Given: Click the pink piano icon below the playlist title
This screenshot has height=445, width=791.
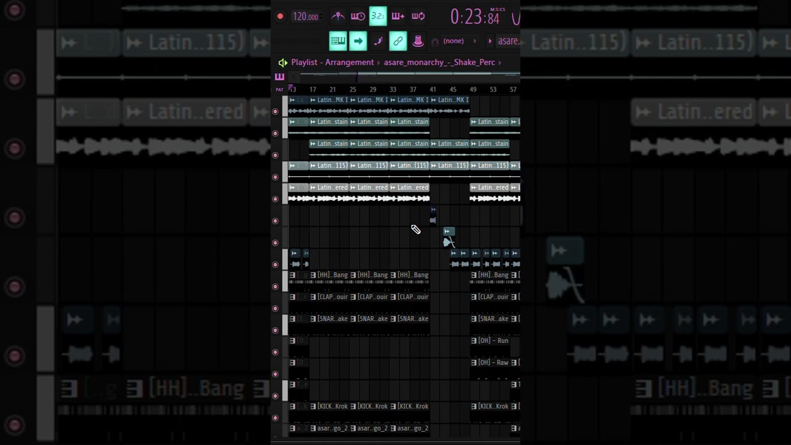Looking at the screenshot, I should click(x=279, y=77).
